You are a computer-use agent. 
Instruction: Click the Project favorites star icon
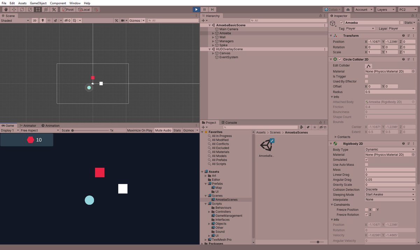[x=315, y=127]
